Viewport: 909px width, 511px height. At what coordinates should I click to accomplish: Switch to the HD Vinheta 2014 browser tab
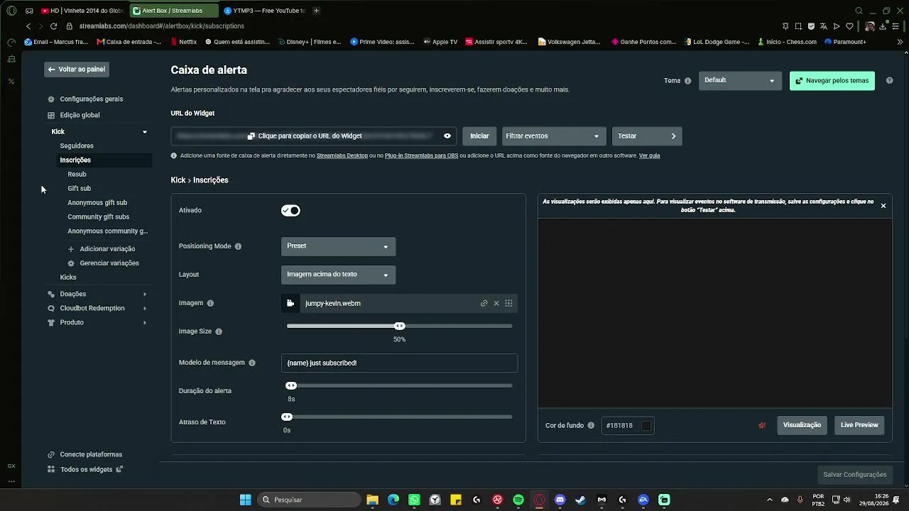[83, 11]
